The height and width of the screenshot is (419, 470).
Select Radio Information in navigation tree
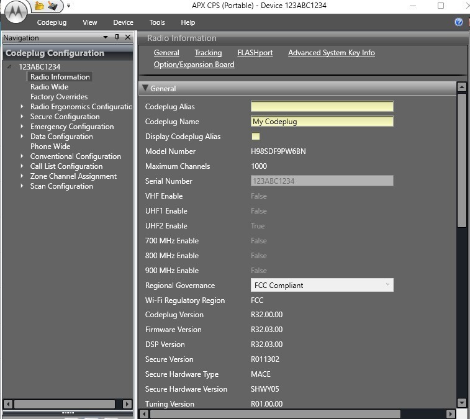coord(60,77)
